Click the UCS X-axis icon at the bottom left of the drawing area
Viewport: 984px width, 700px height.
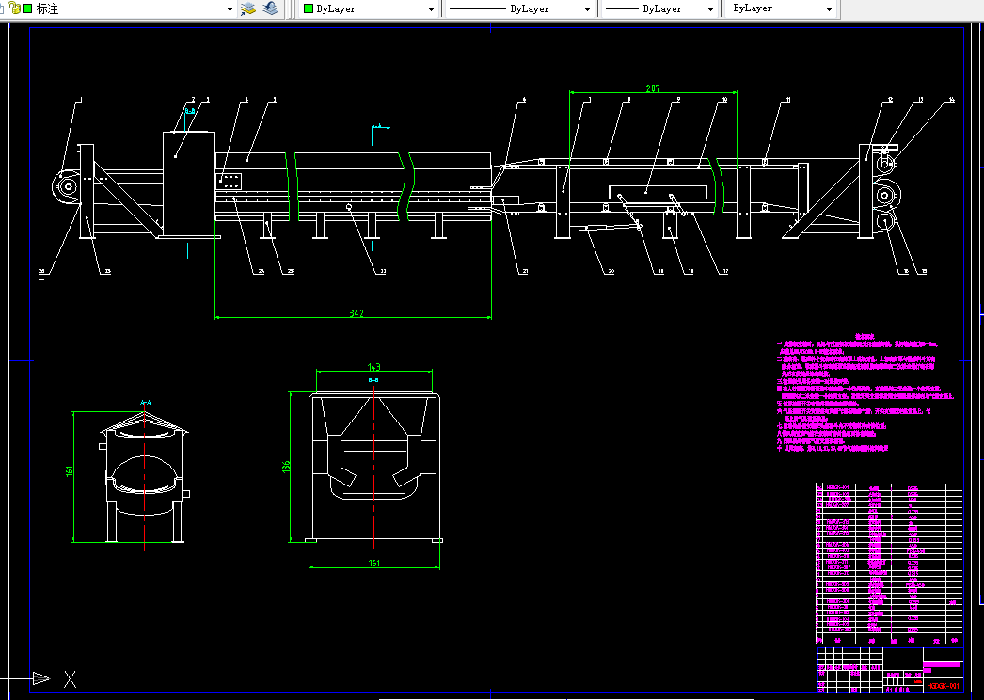click(x=71, y=678)
